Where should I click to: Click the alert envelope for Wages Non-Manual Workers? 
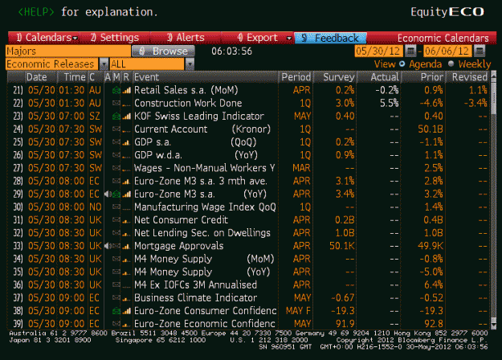pos(116,168)
